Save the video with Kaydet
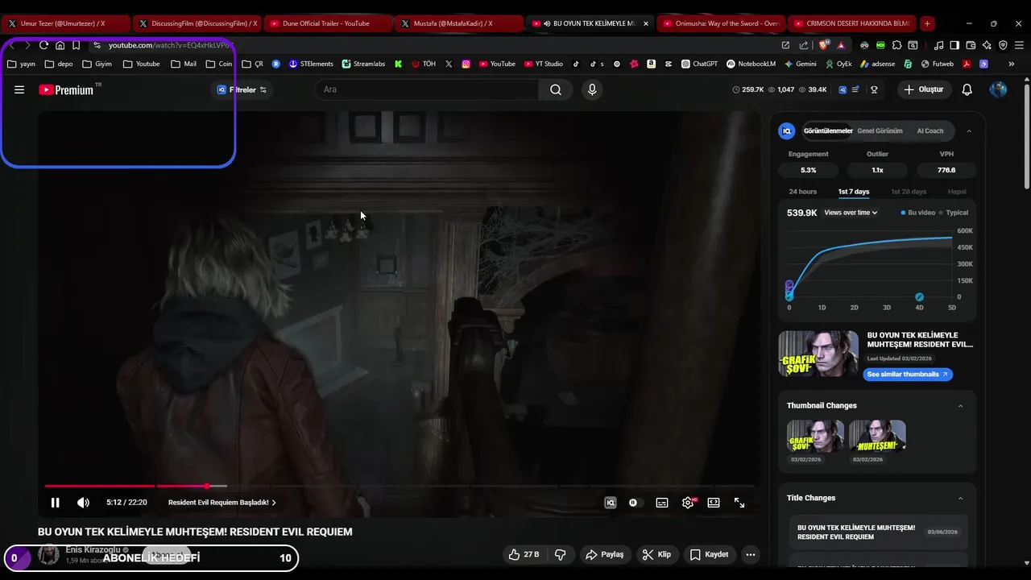This screenshot has width=1031, height=580. coord(710,554)
